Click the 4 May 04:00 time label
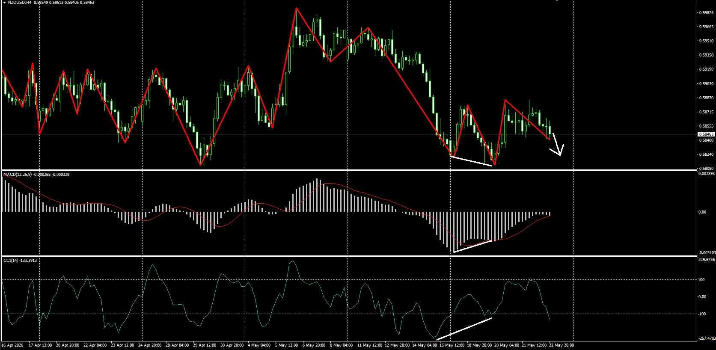The image size is (716, 350). (x=259, y=345)
